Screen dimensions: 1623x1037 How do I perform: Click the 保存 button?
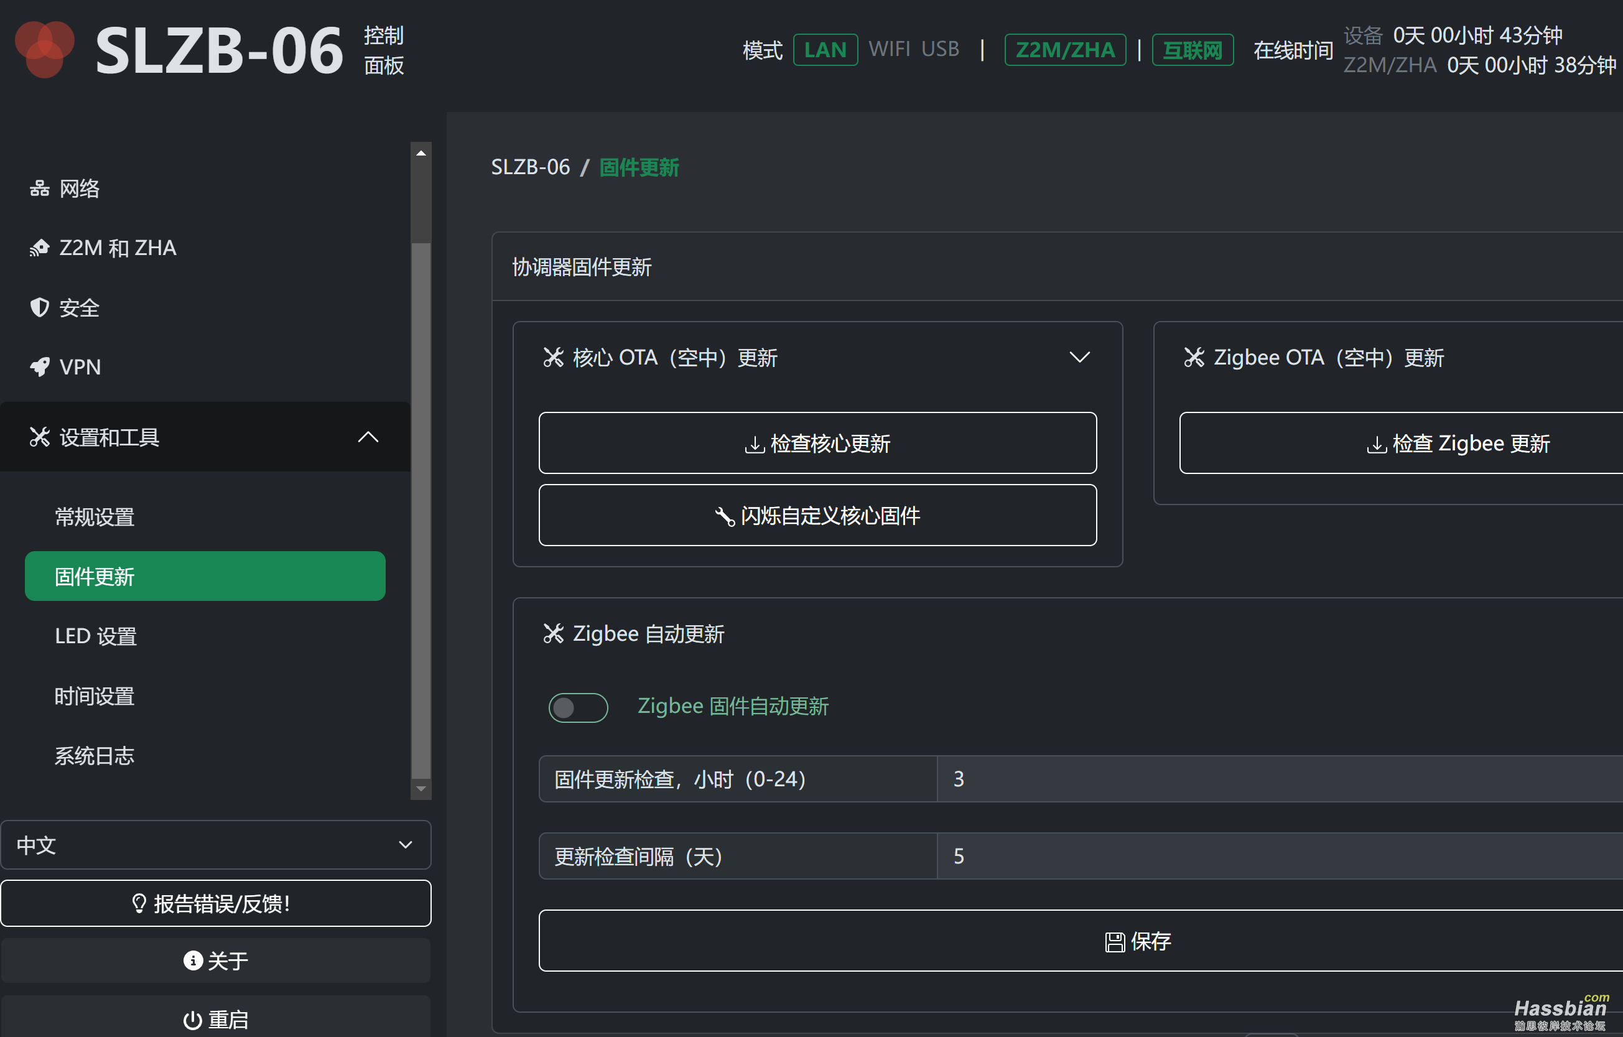pyautogui.click(x=1081, y=941)
